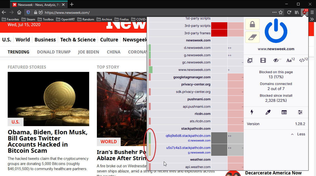The height and width of the screenshot is (176, 316).
Task: Toggle cosmetic filtering for this site
Action: coord(276,60)
